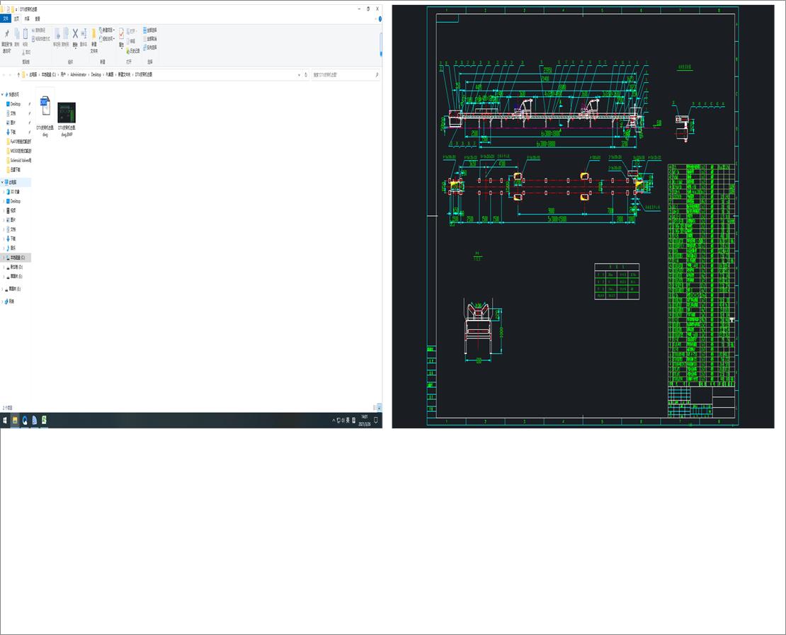The height and width of the screenshot is (635, 786).
Task: Open New item dropdown in ribbon
Action: [107, 30]
